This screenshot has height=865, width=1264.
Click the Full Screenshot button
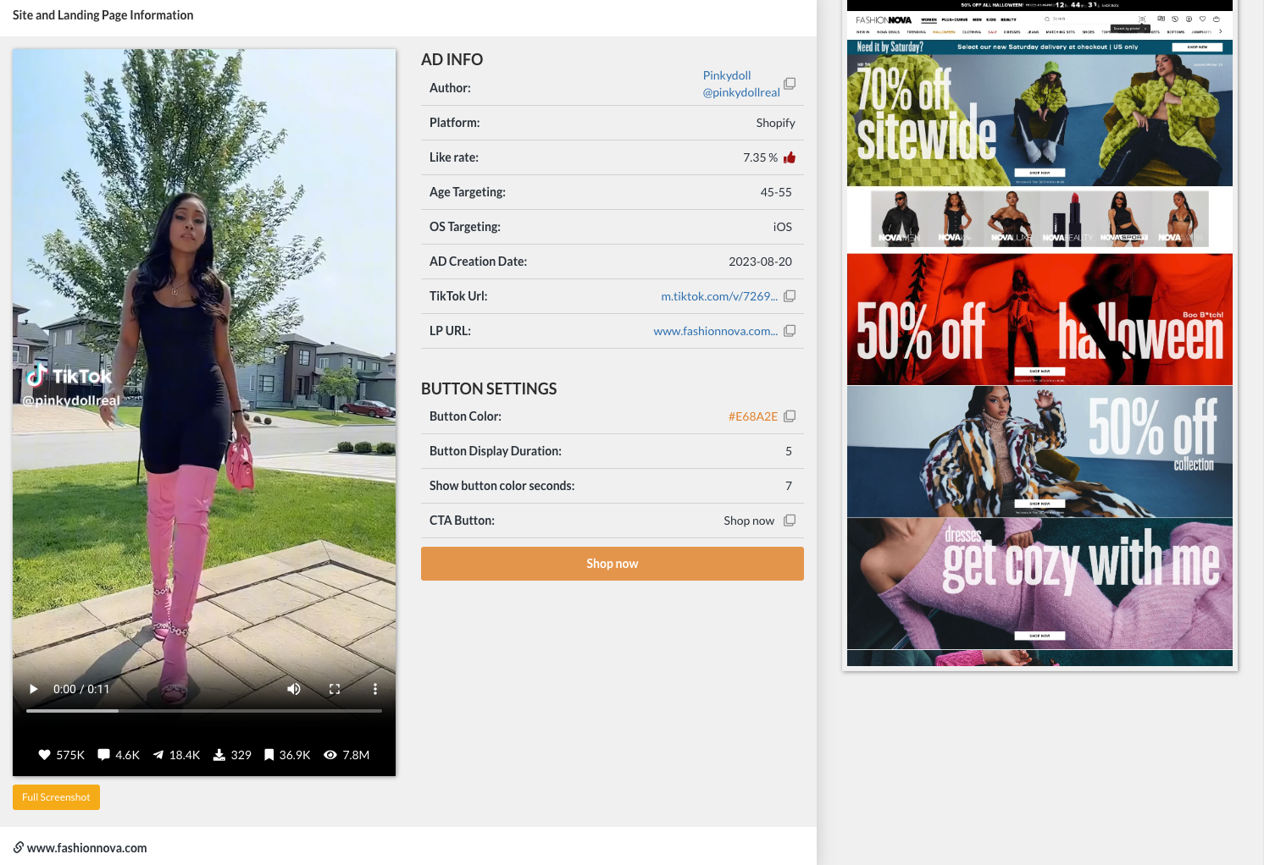pos(56,797)
